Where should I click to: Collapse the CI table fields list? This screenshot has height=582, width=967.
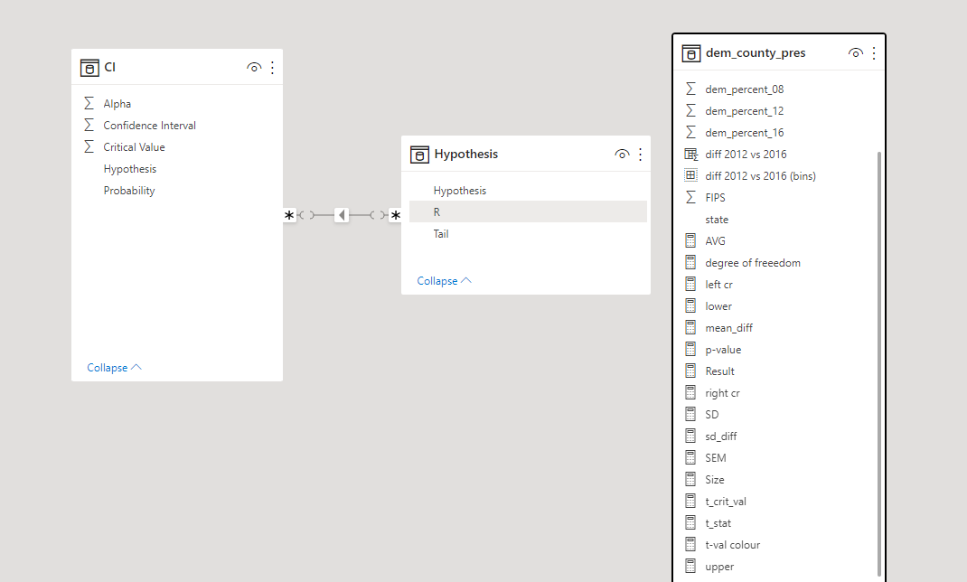click(114, 367)
